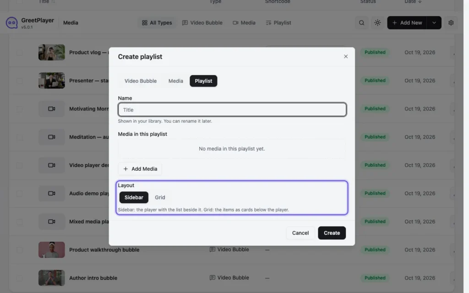
Task: Open the search icon in header
Action: click(361, 23)
